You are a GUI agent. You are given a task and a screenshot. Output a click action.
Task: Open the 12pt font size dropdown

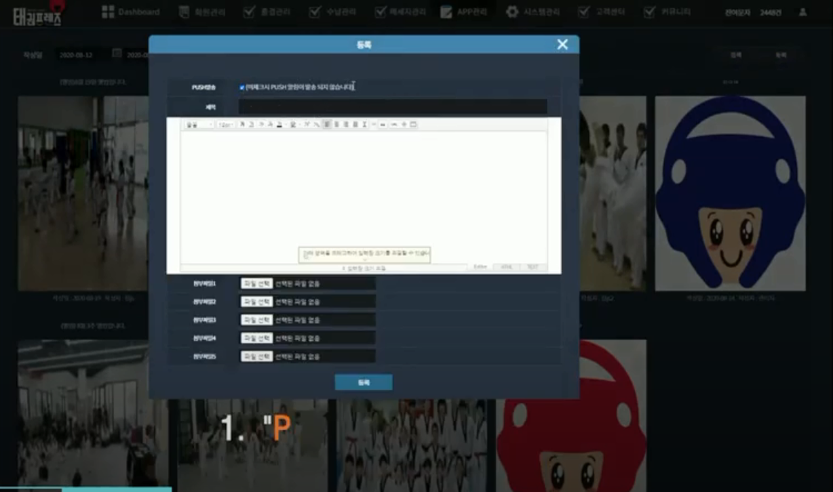[226, 125]
